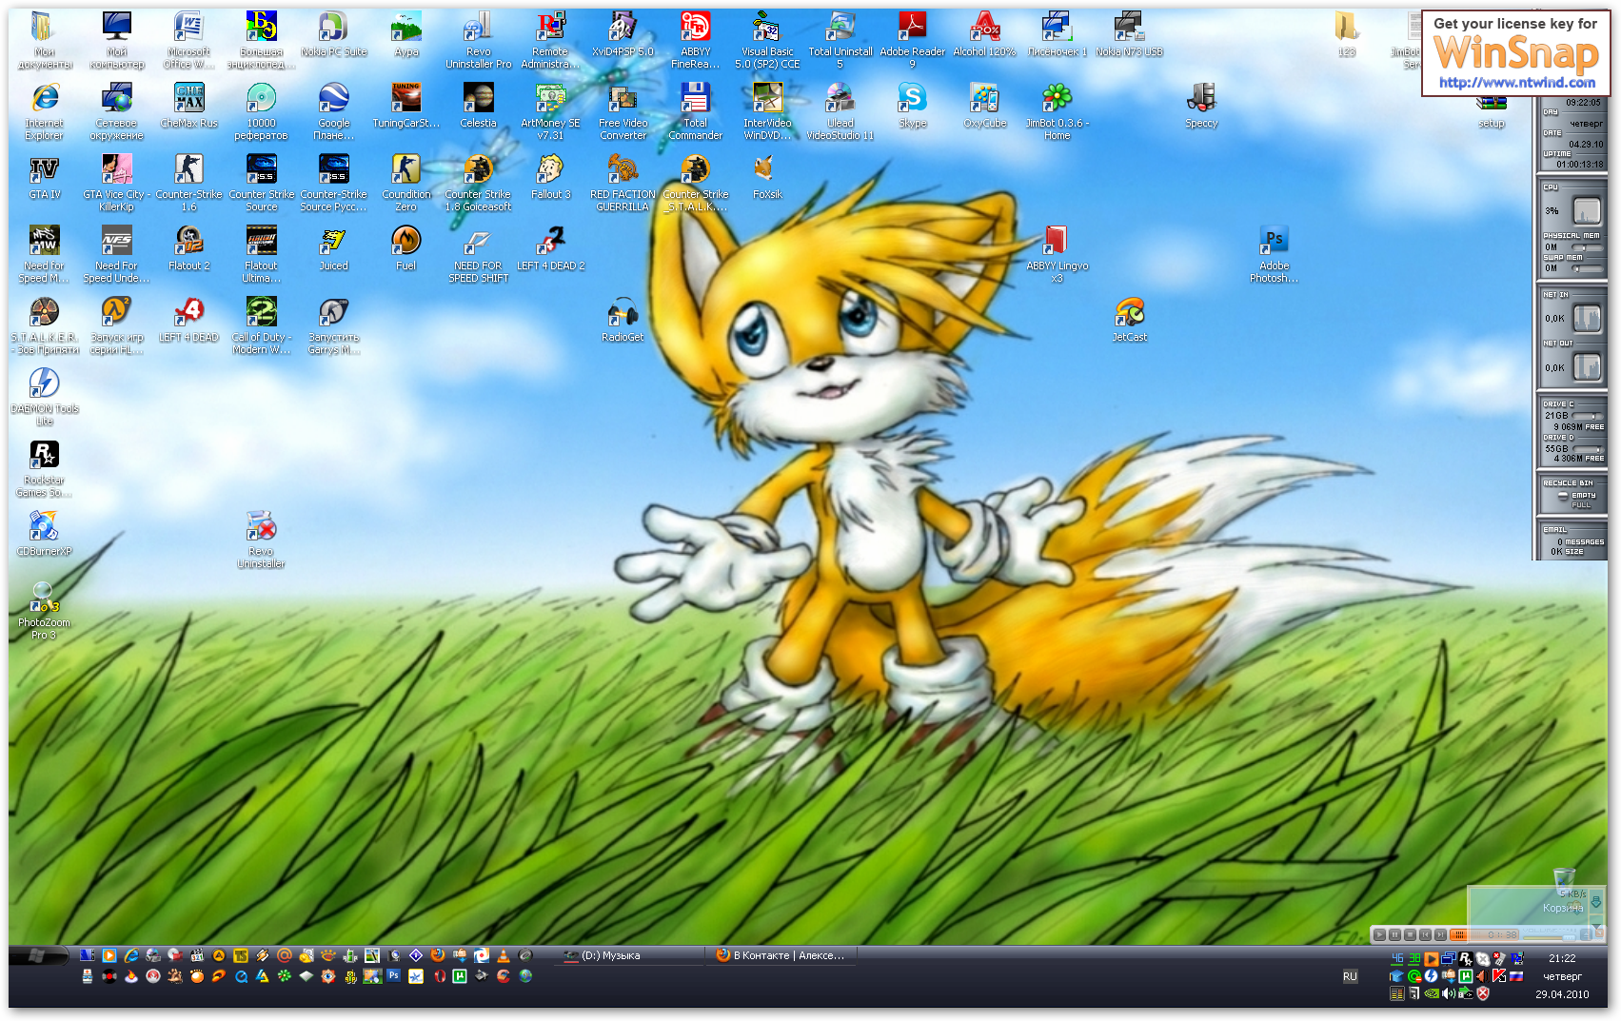
Task: Open the Skype desktop shortcut
Action: coord(913,106)
